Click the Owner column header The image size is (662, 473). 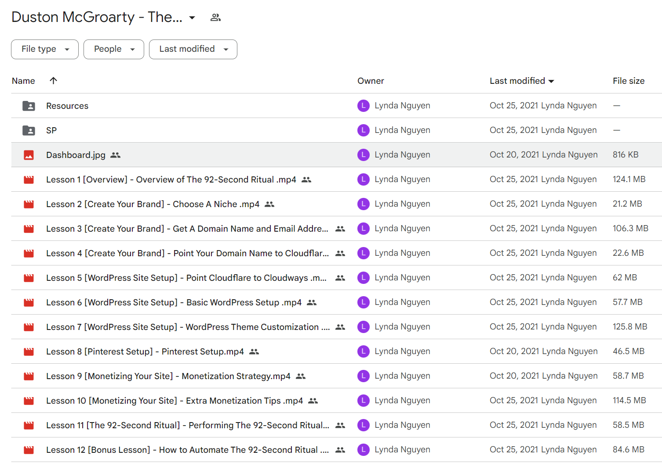tap(371, 81)
